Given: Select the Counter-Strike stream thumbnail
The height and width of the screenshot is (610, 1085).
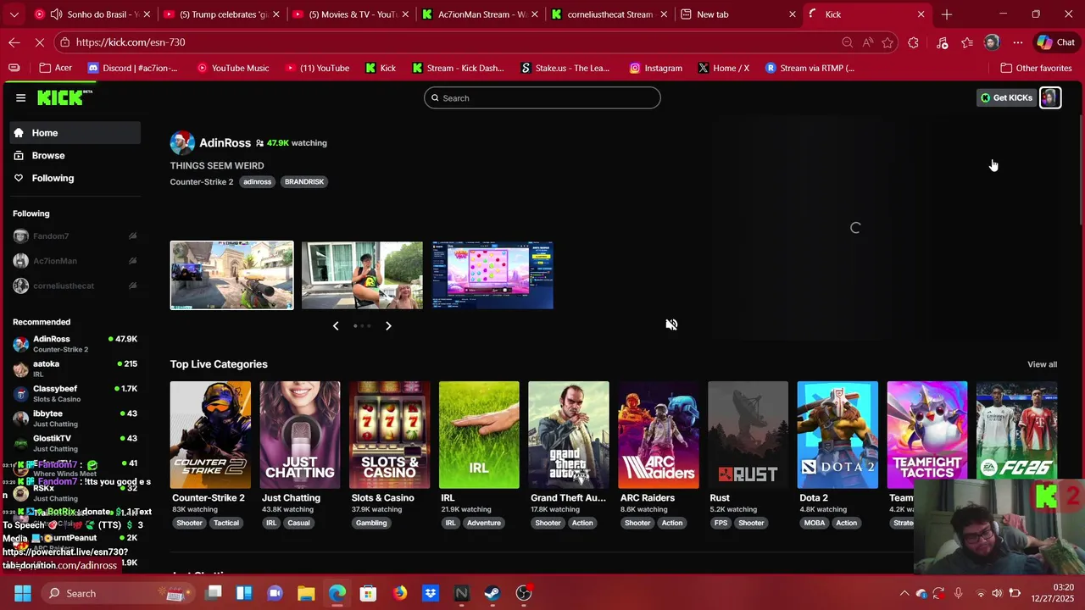Looking at the screenshot, I should tap(232, 275).
